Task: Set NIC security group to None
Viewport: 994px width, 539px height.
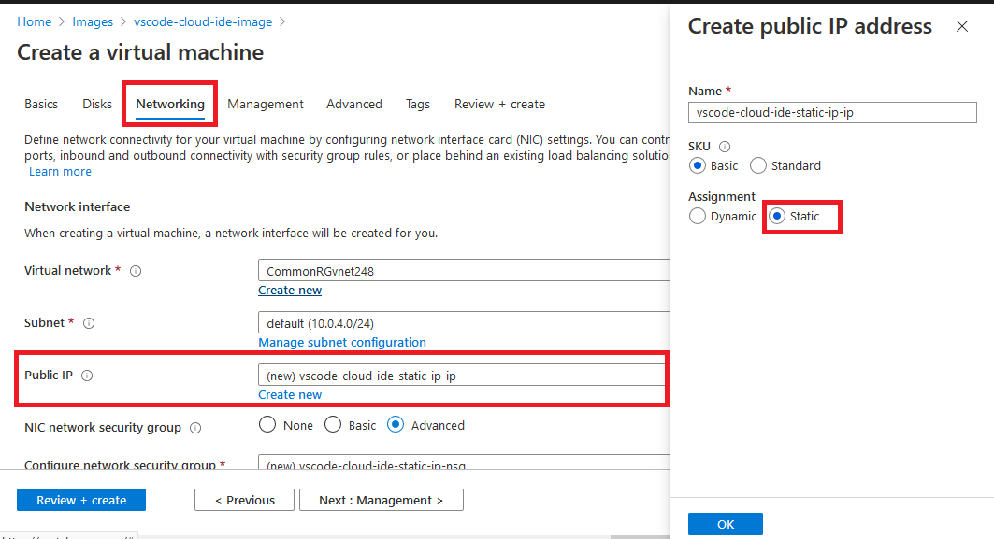Action: (x=267, y=424)
